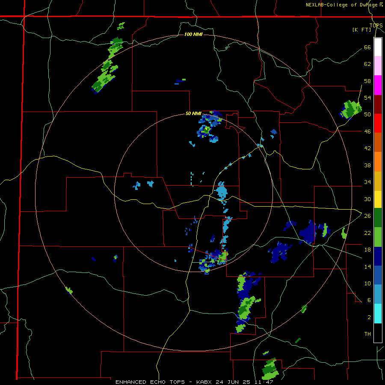
Task: Click the light pink legend swatch
Action: [378, 66]
